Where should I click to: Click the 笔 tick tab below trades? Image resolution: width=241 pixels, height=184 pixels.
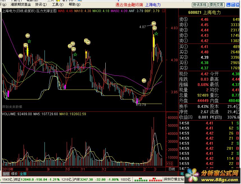[x=182, y=174]
